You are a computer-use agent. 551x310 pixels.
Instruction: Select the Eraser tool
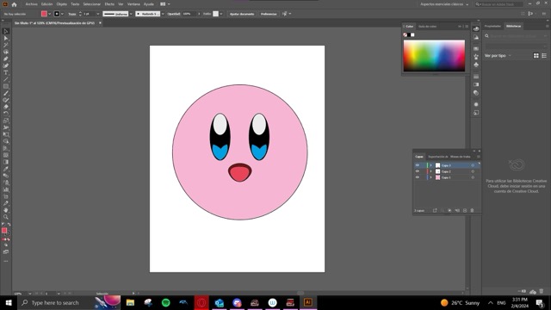6,107
